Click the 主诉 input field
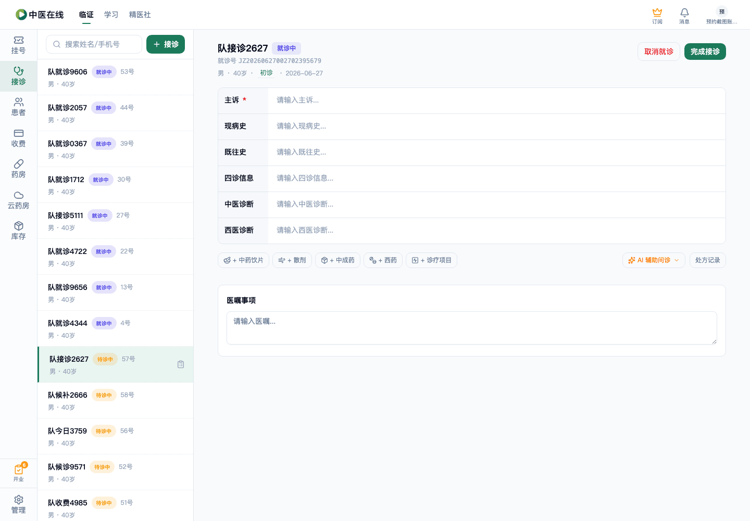 pyautogui.click(x=497, y=100)
